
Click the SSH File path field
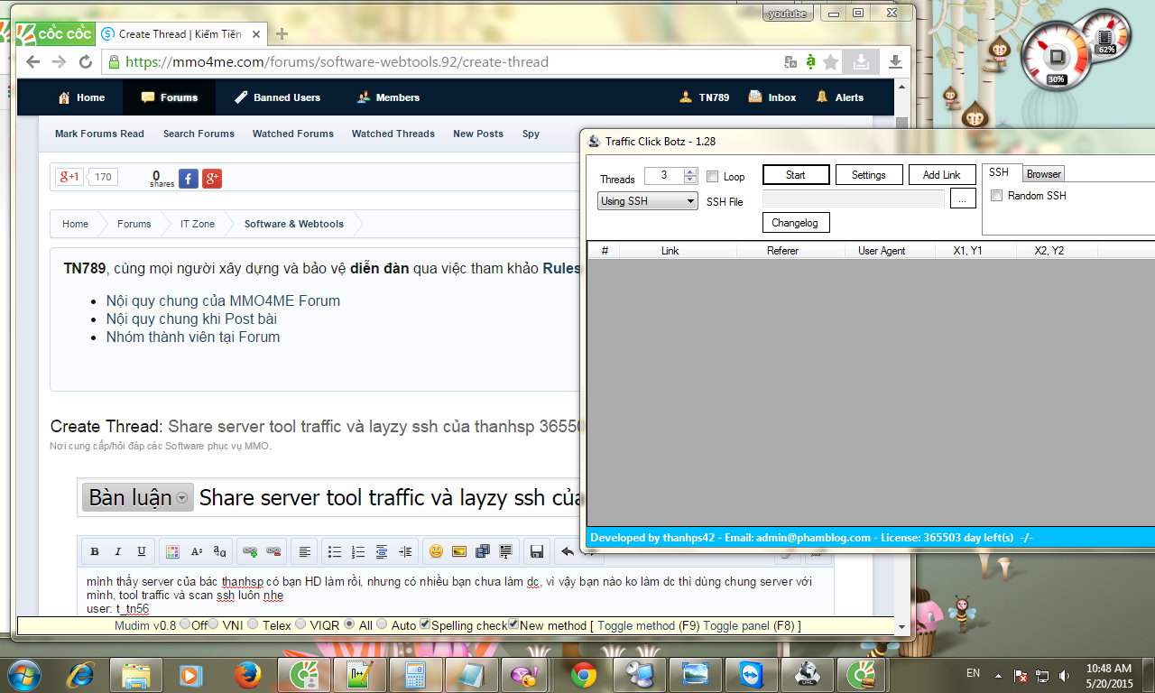(x=854, y=199)
